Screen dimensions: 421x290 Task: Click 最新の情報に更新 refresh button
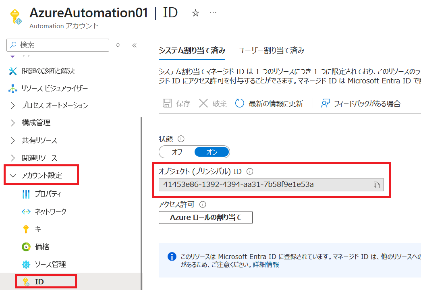(269, 104)
